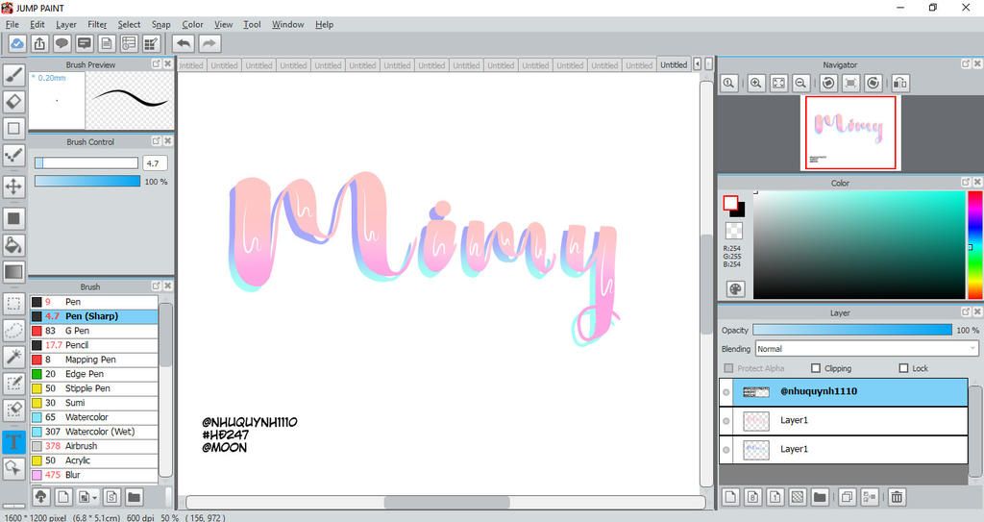Add a new layer in Layer panel
This screenshot has height=522, width=984.
click(x=730, y=497)
